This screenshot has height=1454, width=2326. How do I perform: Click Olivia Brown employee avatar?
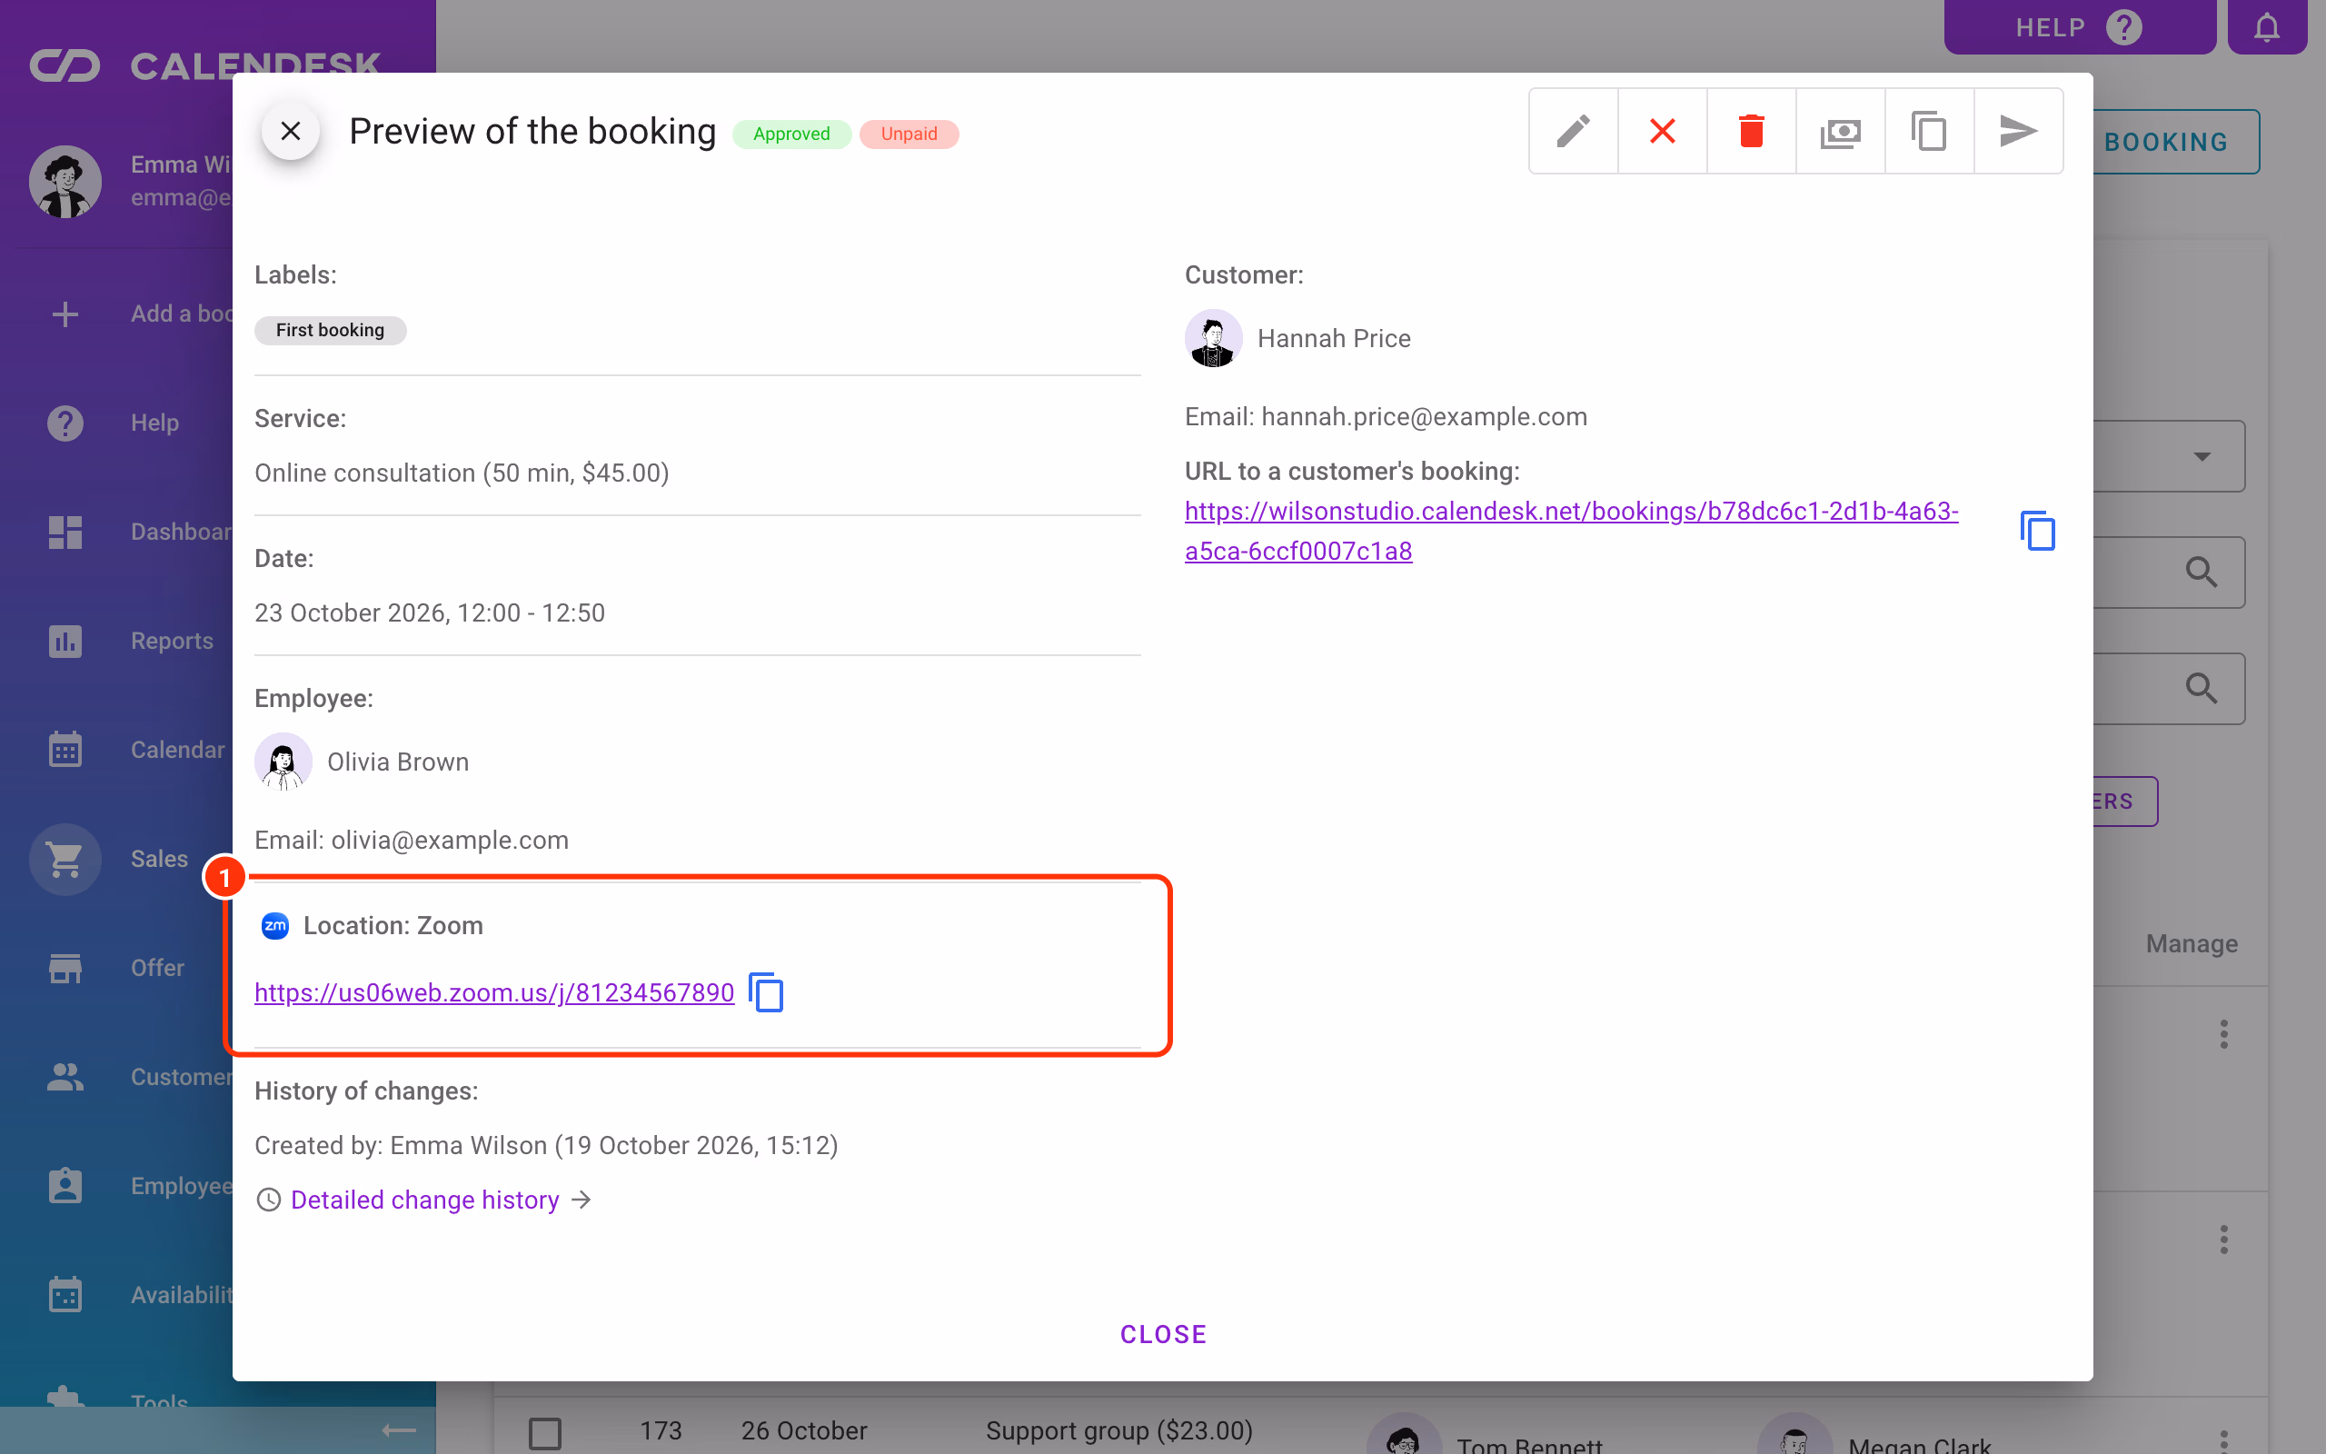coord(283,762)
